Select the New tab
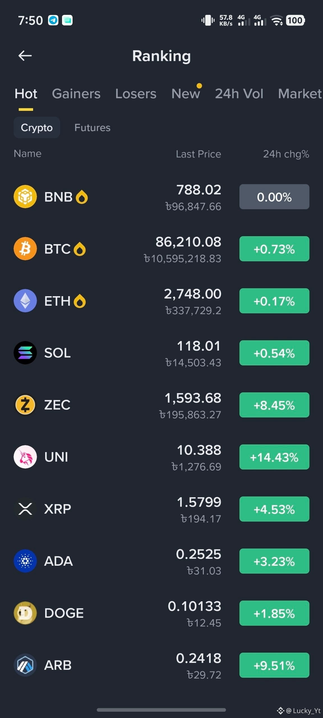The height and width of the screenshot is (718, 323). pyautogui.click(x=186, y=94)
